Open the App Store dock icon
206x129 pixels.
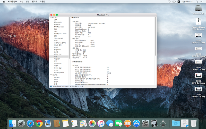[x=136, y=123]
